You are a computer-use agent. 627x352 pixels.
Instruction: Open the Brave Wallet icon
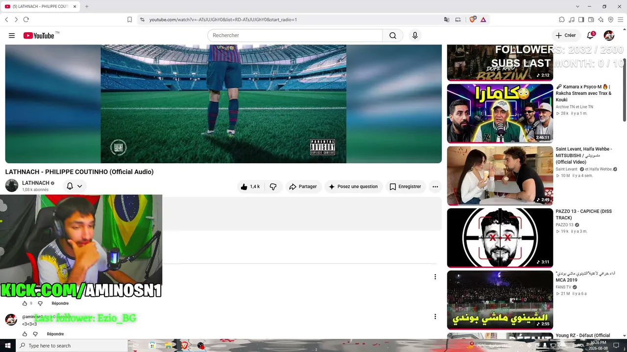(591, 20)
